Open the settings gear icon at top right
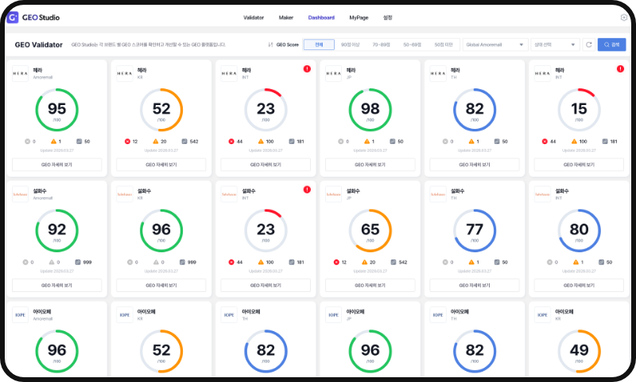 [x=624, y=18]
